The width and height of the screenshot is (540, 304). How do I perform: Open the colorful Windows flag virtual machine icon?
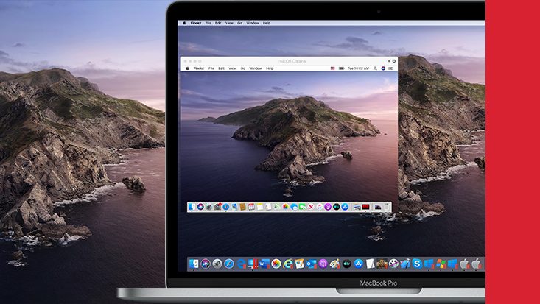pyautogui.click(x=441, y=264)
